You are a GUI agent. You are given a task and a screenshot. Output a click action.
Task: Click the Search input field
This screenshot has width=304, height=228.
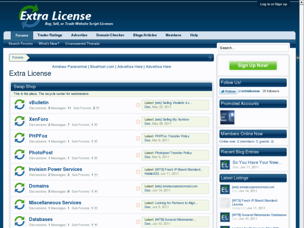[x=253, y=48]
